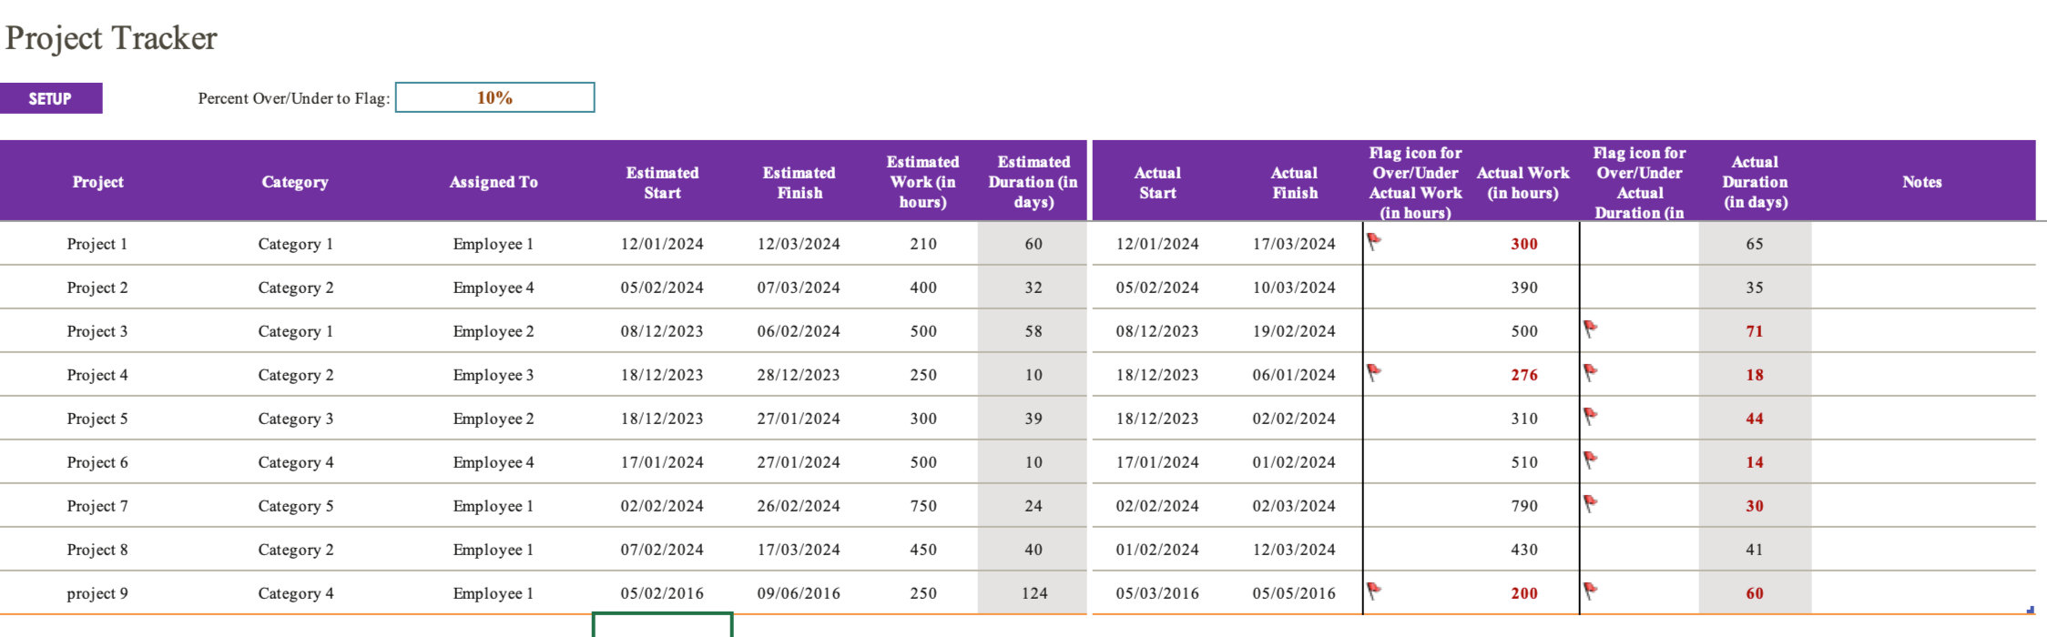2047x637 pixels.
Task: Click the Project 1 name cell
Action: click(x=97, y=244)
